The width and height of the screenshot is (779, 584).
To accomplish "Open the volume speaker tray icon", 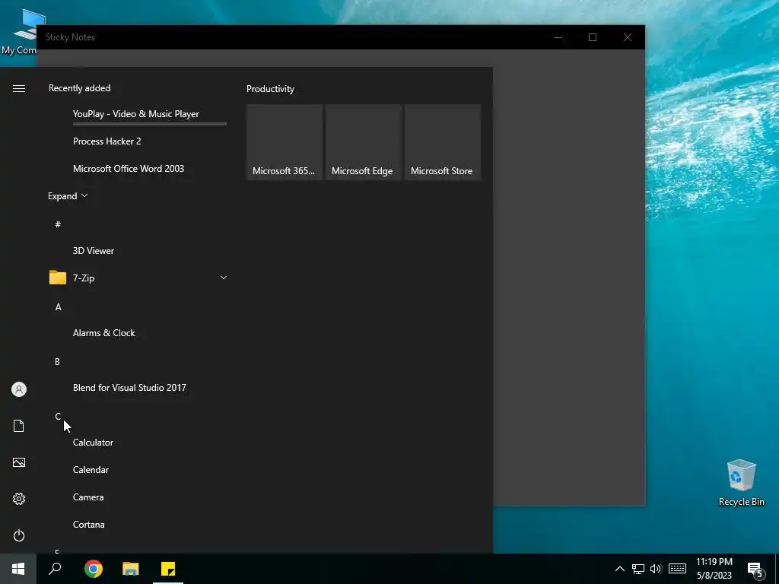I will [x=656, y=569].
